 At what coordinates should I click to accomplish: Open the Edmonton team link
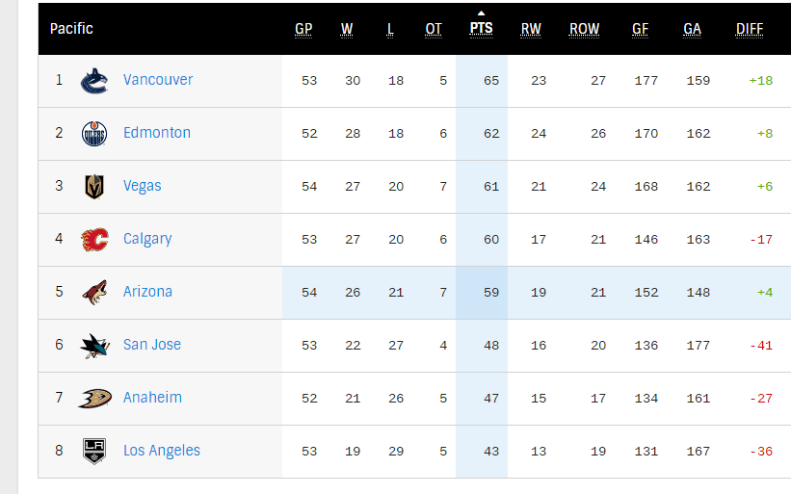pos(157,133)
